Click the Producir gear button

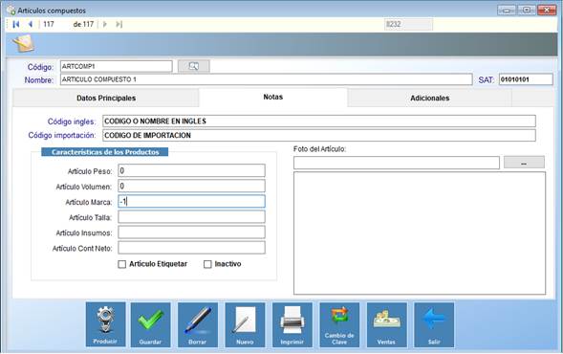[x=105, y=324]
